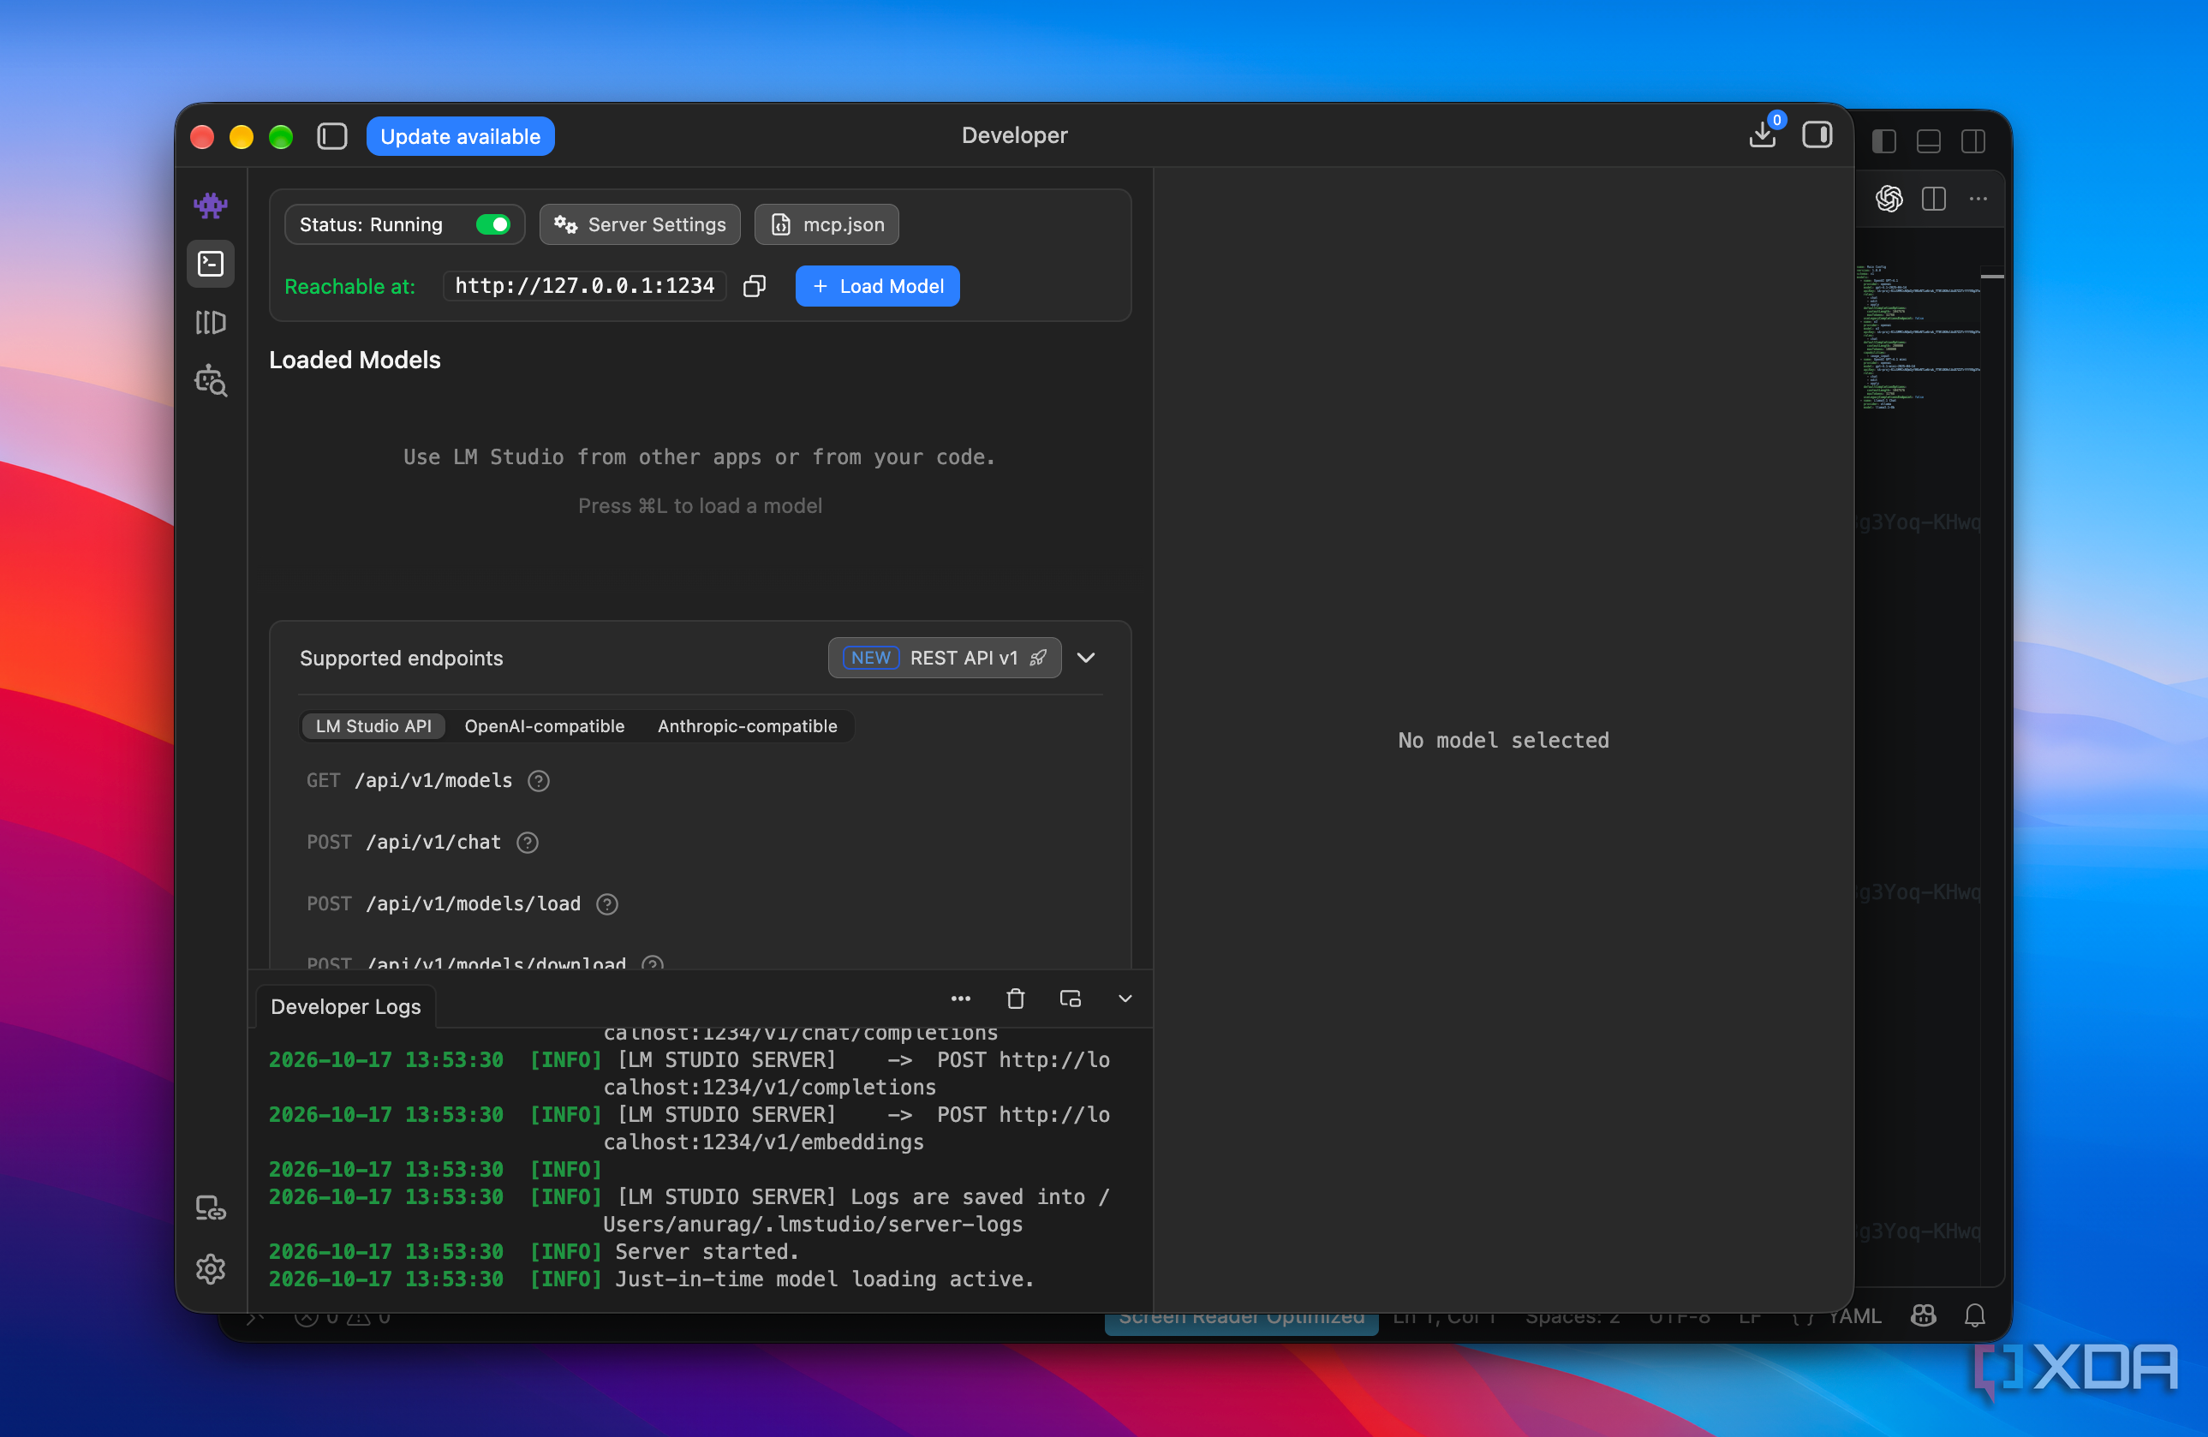Screen dimensions: 2208x1437
Task: Open Developer Logs more options ellipsis
Action: tap(961, 999)
